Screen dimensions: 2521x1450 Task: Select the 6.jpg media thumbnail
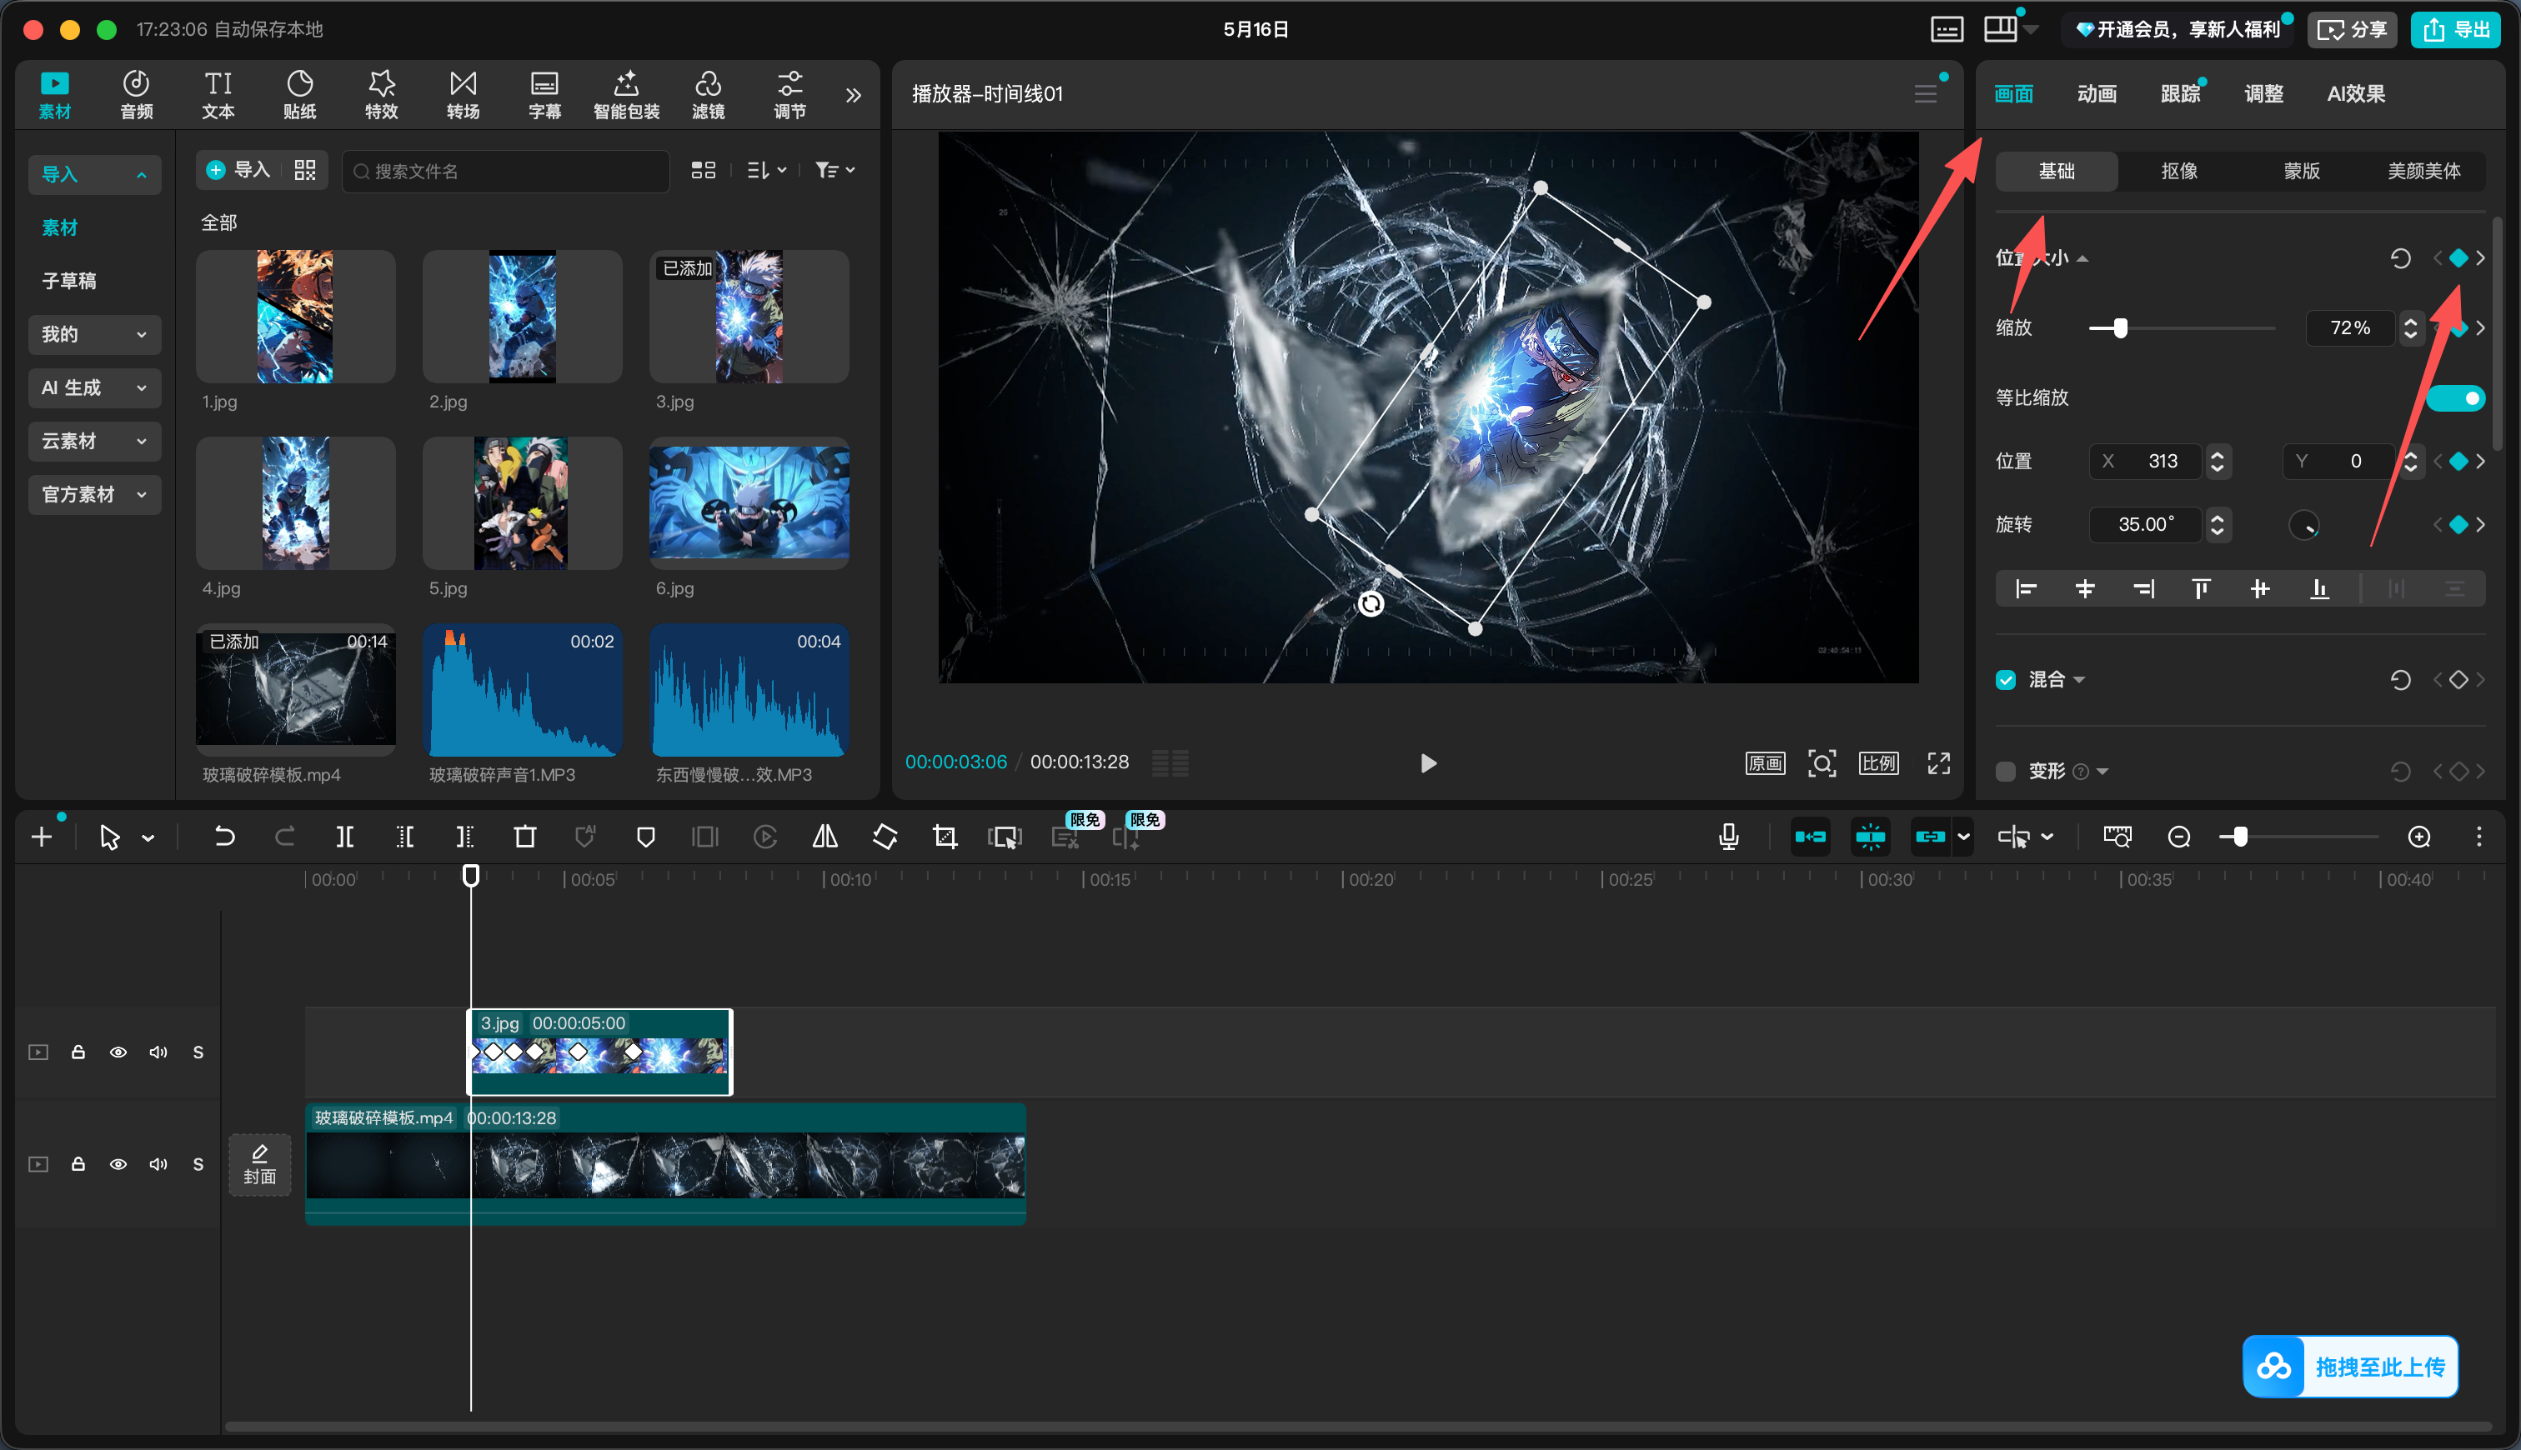[749, 503]
